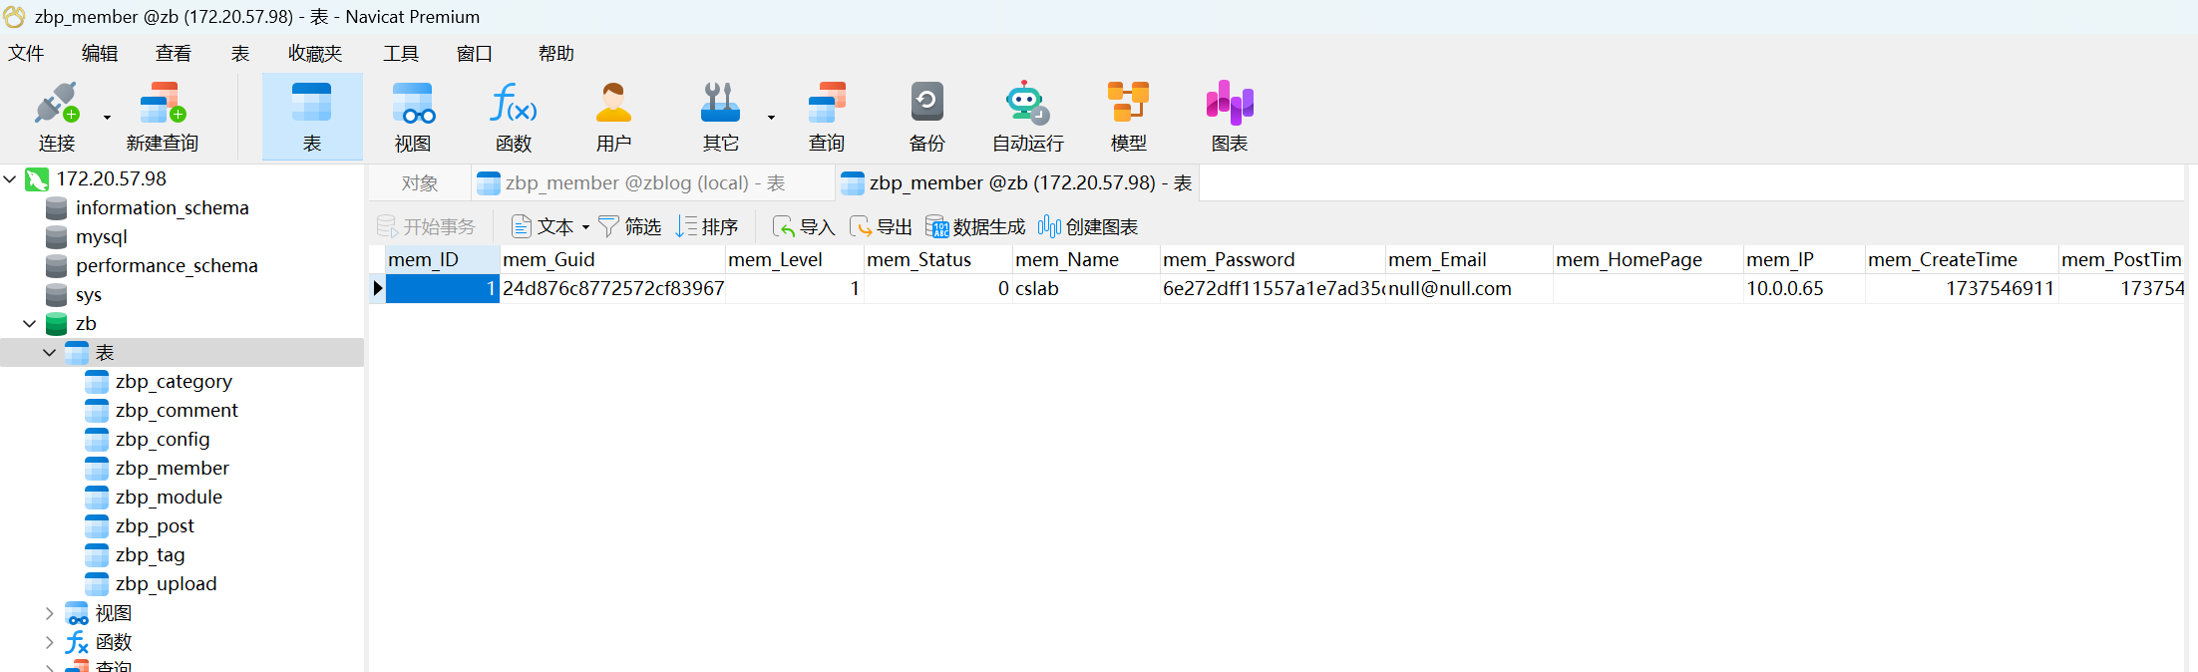This screenshot has width=2198, height=672.
Task: Collapse the zb database node
Action: 29,324
